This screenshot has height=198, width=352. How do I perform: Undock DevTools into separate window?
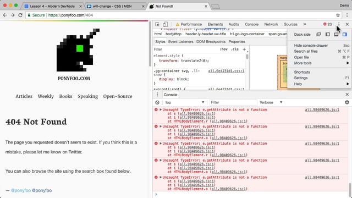pyautogui.click(x=318, y=34)
